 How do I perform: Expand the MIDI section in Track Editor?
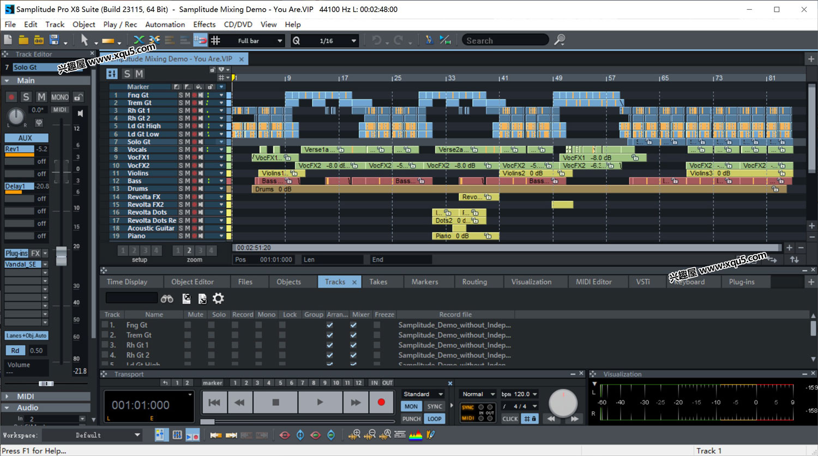7,397
